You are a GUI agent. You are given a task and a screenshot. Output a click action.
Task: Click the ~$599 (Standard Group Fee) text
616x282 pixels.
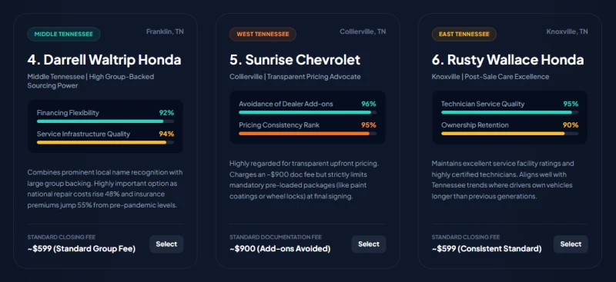[x=82, y=249]
